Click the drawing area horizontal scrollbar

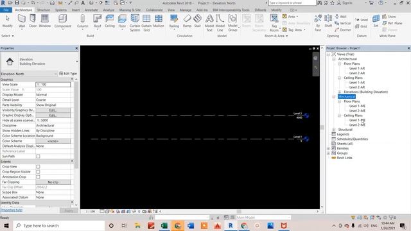238,211
